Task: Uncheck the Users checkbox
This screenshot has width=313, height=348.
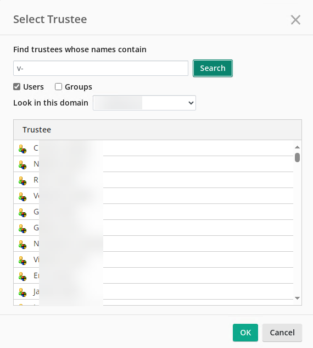Action: 16,86
